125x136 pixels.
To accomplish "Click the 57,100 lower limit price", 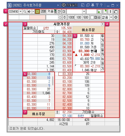I will (67, 116).
